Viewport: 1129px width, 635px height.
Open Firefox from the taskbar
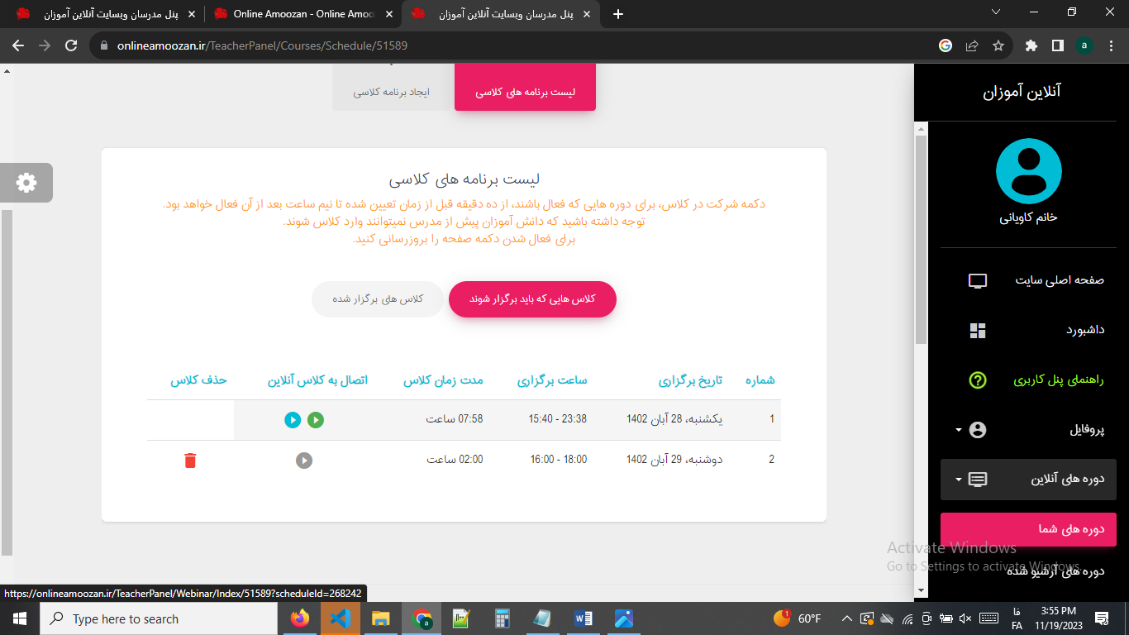[300, 618]
